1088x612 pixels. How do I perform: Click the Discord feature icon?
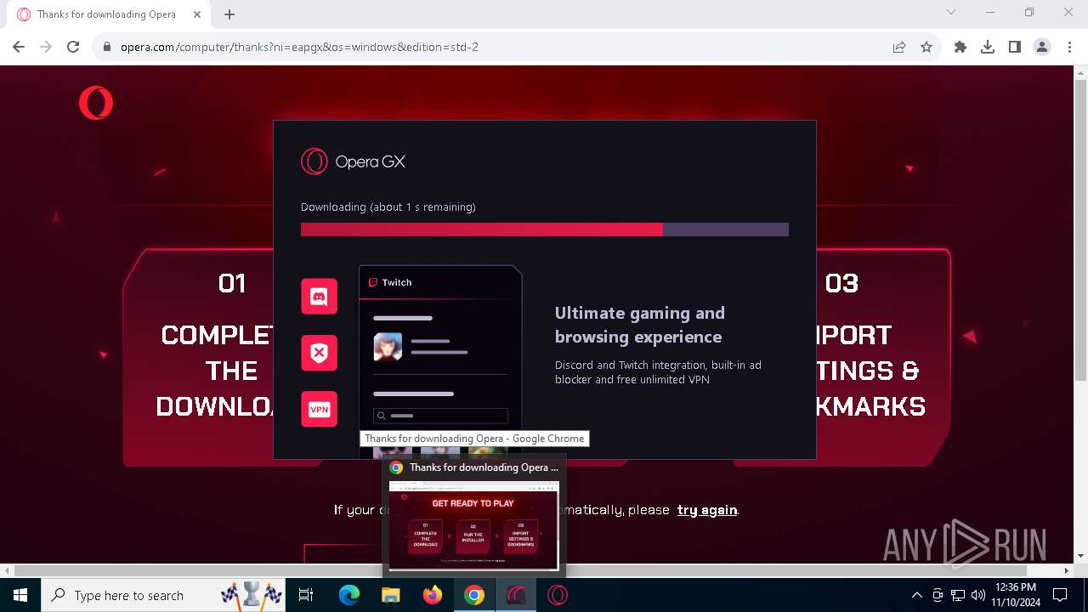coord(319,296)
